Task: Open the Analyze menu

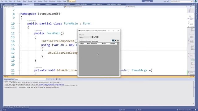Action: click(40, 1)
